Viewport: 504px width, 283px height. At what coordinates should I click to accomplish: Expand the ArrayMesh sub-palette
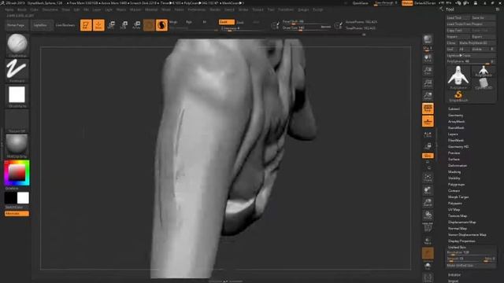[457, 122]
